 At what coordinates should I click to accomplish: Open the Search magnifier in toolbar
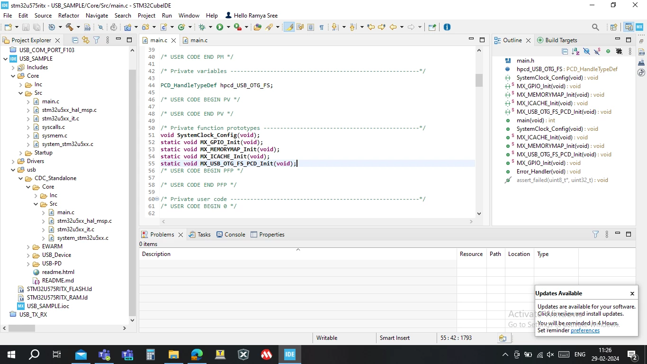[x=595, y=27]
